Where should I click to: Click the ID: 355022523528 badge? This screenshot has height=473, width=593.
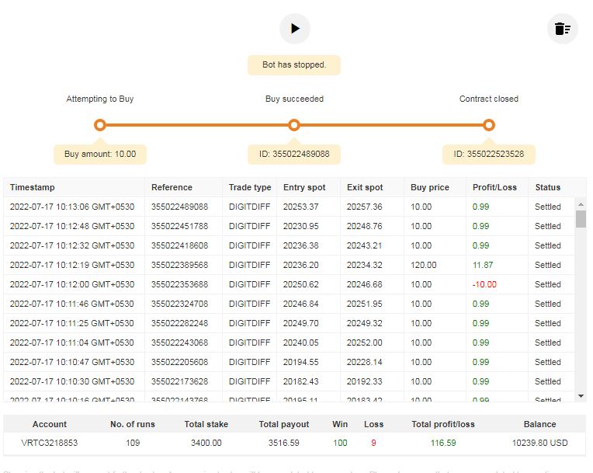(x=488, y=154)
